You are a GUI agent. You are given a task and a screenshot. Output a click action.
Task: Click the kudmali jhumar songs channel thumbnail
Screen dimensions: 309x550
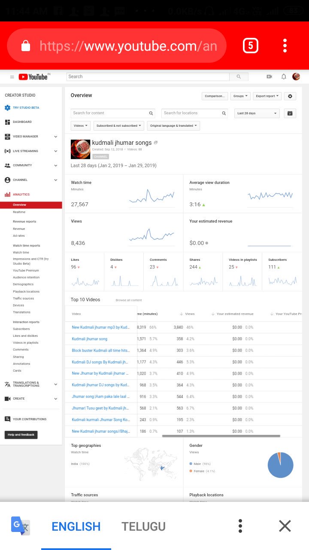coord(80,149)
